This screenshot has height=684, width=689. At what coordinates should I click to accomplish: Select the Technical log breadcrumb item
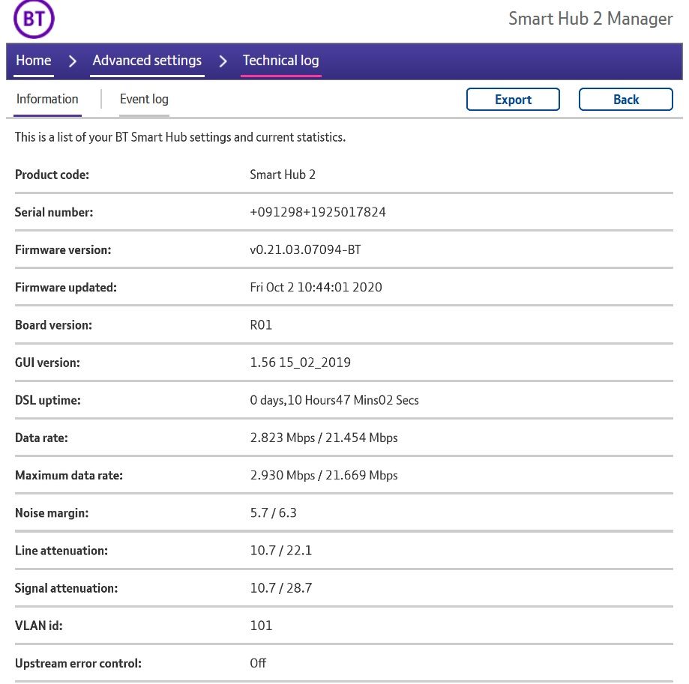pyautogui.click(x=280, y=61)
